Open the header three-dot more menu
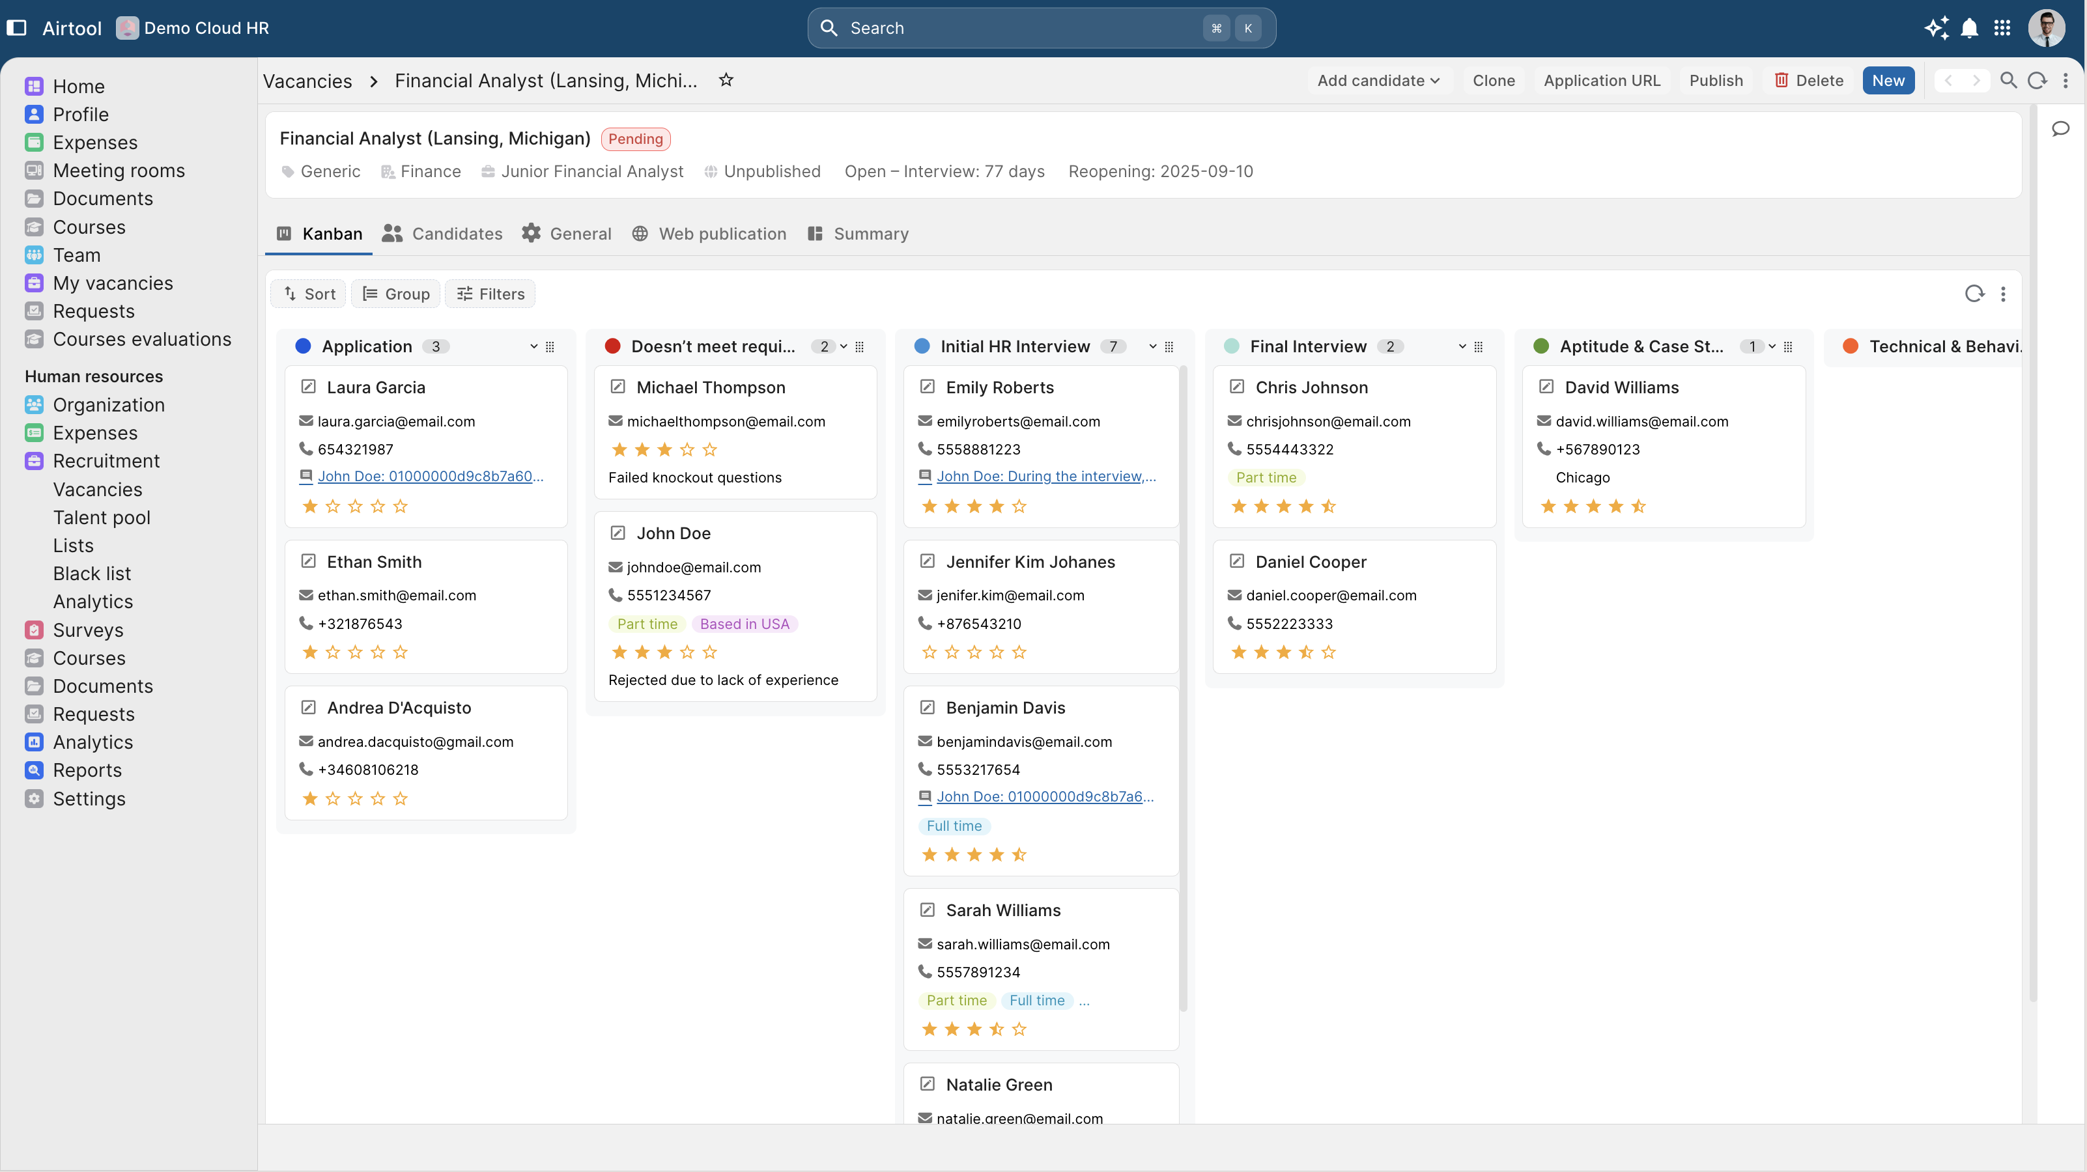The height and width of the screenshot is (1172, 2087). coord(2065,80)
